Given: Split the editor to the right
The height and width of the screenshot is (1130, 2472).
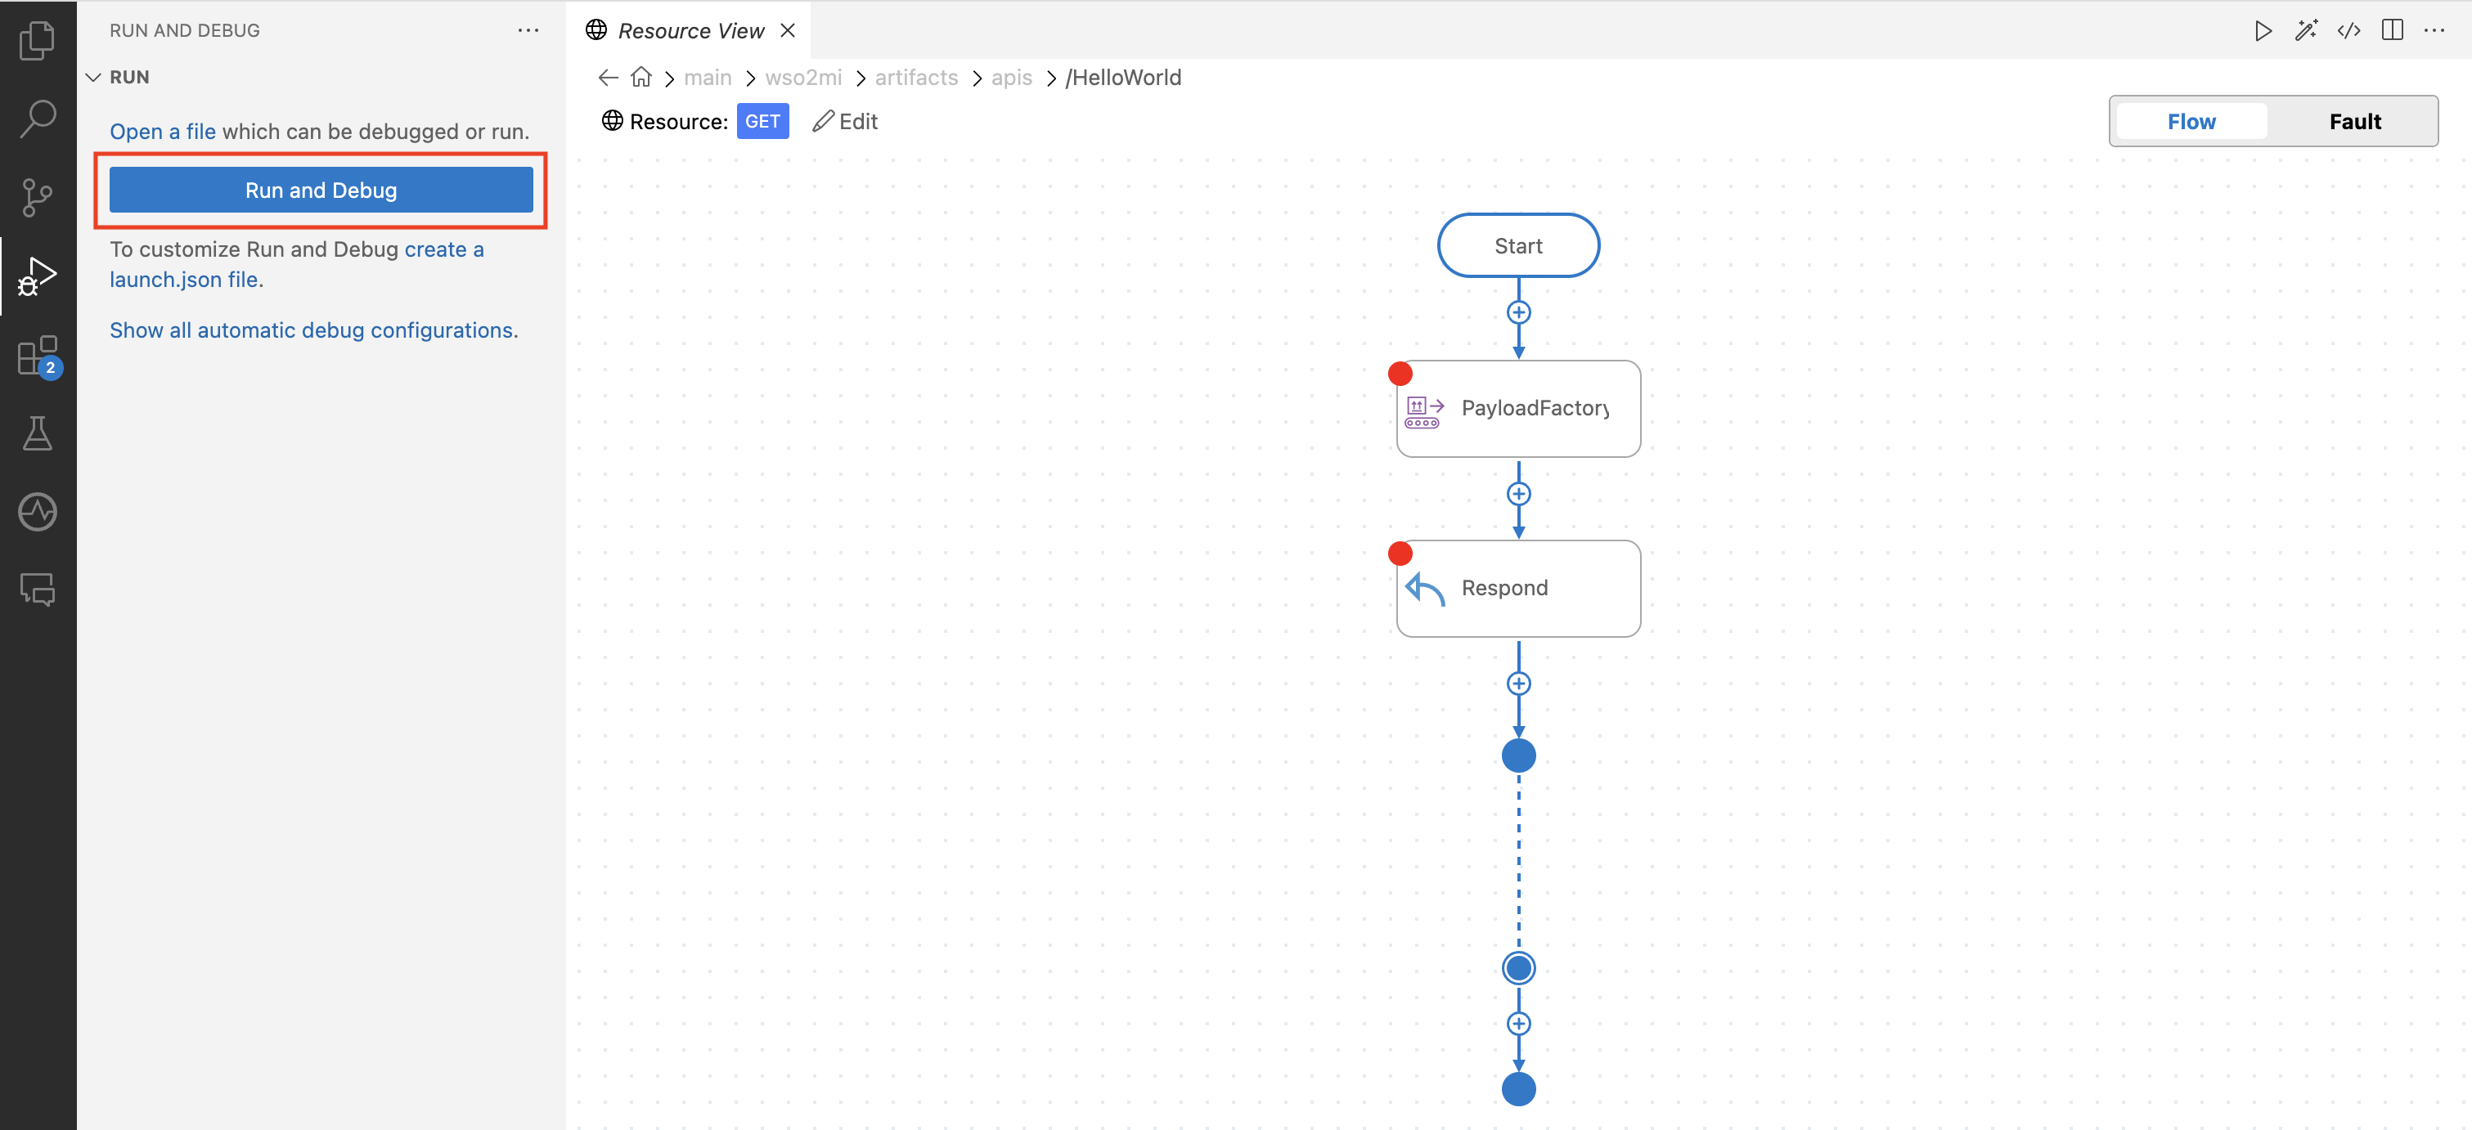Looking at the screenshot, I should [x=2393, y=31].
